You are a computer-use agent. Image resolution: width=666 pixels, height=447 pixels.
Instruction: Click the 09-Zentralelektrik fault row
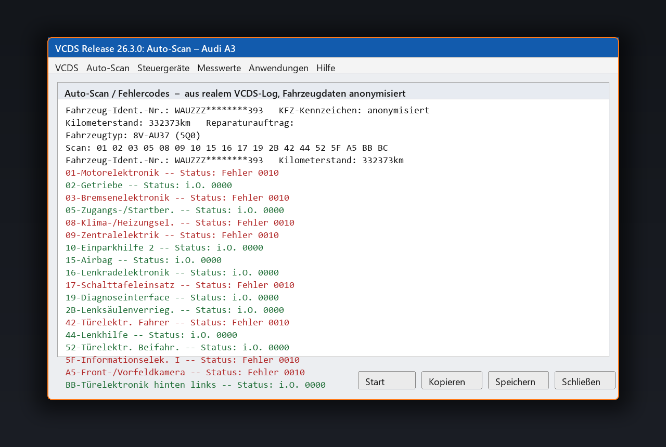(172, 235)
